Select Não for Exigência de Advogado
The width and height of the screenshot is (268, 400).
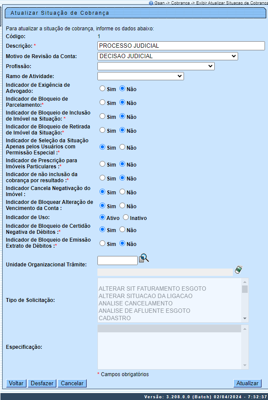[123, 89]
